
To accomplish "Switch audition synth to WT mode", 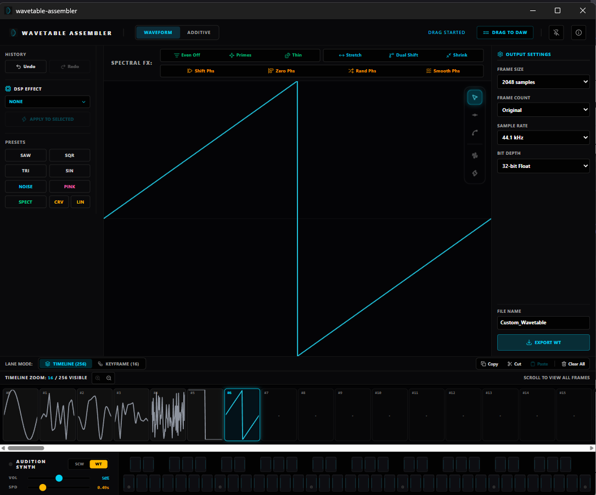I will click(98, 464).
